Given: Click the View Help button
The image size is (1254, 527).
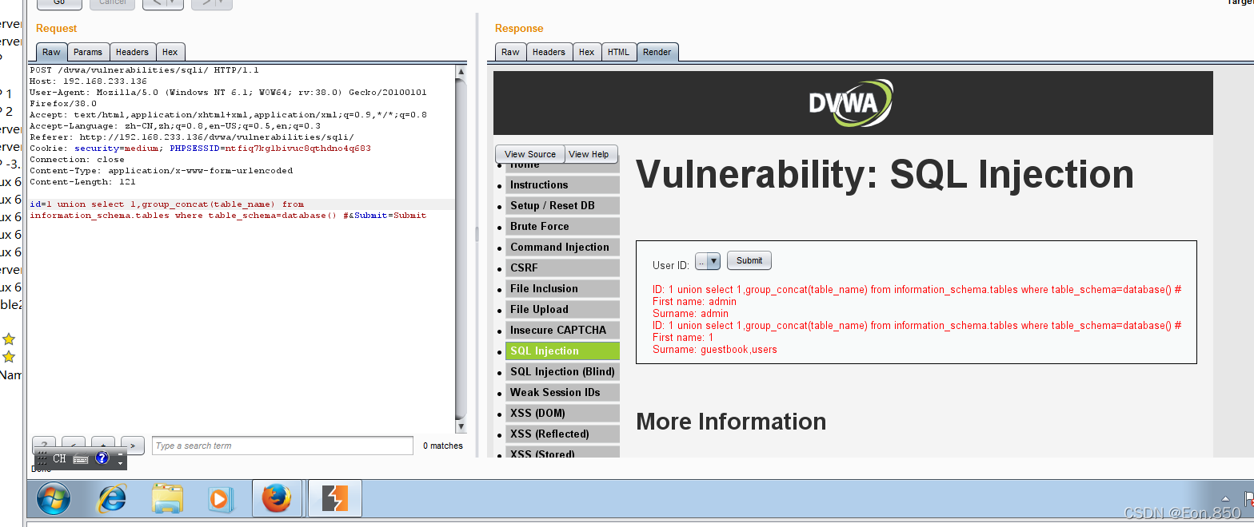Looking at the screenshot, I should click(x=592, y=154).
